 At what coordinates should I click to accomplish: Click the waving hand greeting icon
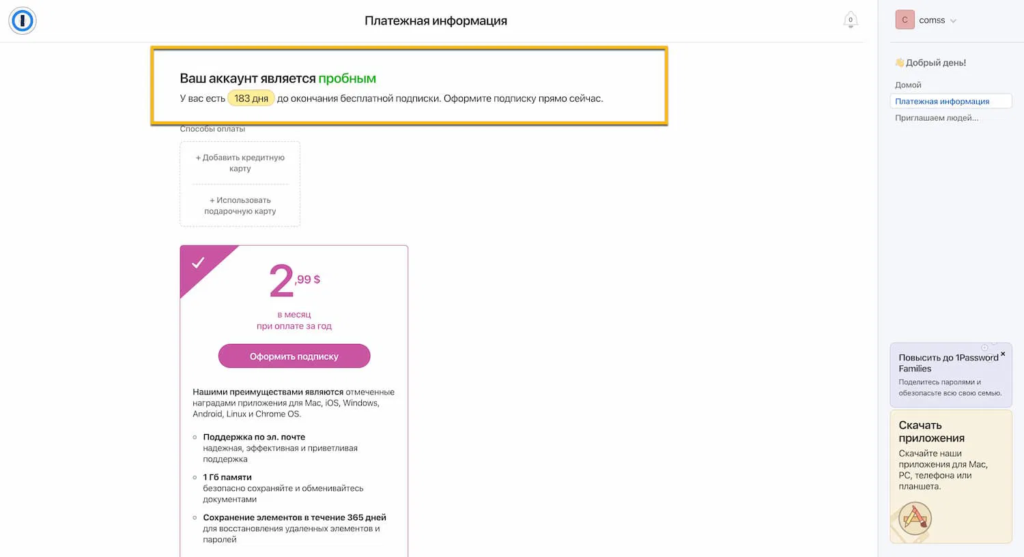(x=900, y=63)
